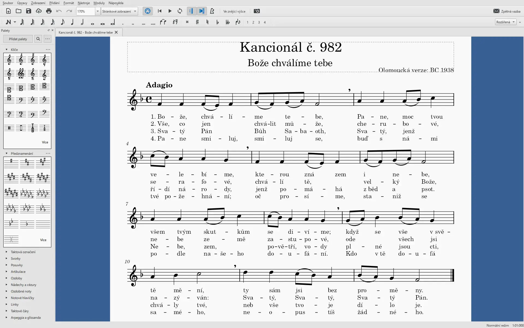Switch to voice 2
Screen dimensions: 524x328
pos(253,22)
